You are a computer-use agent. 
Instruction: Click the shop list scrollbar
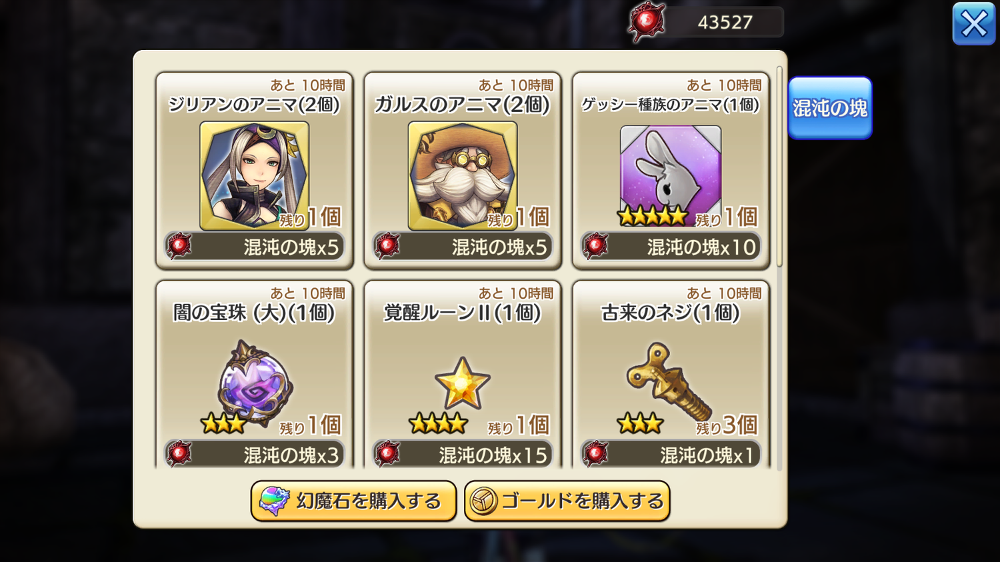pyautogui.click(x=779, y=167)
